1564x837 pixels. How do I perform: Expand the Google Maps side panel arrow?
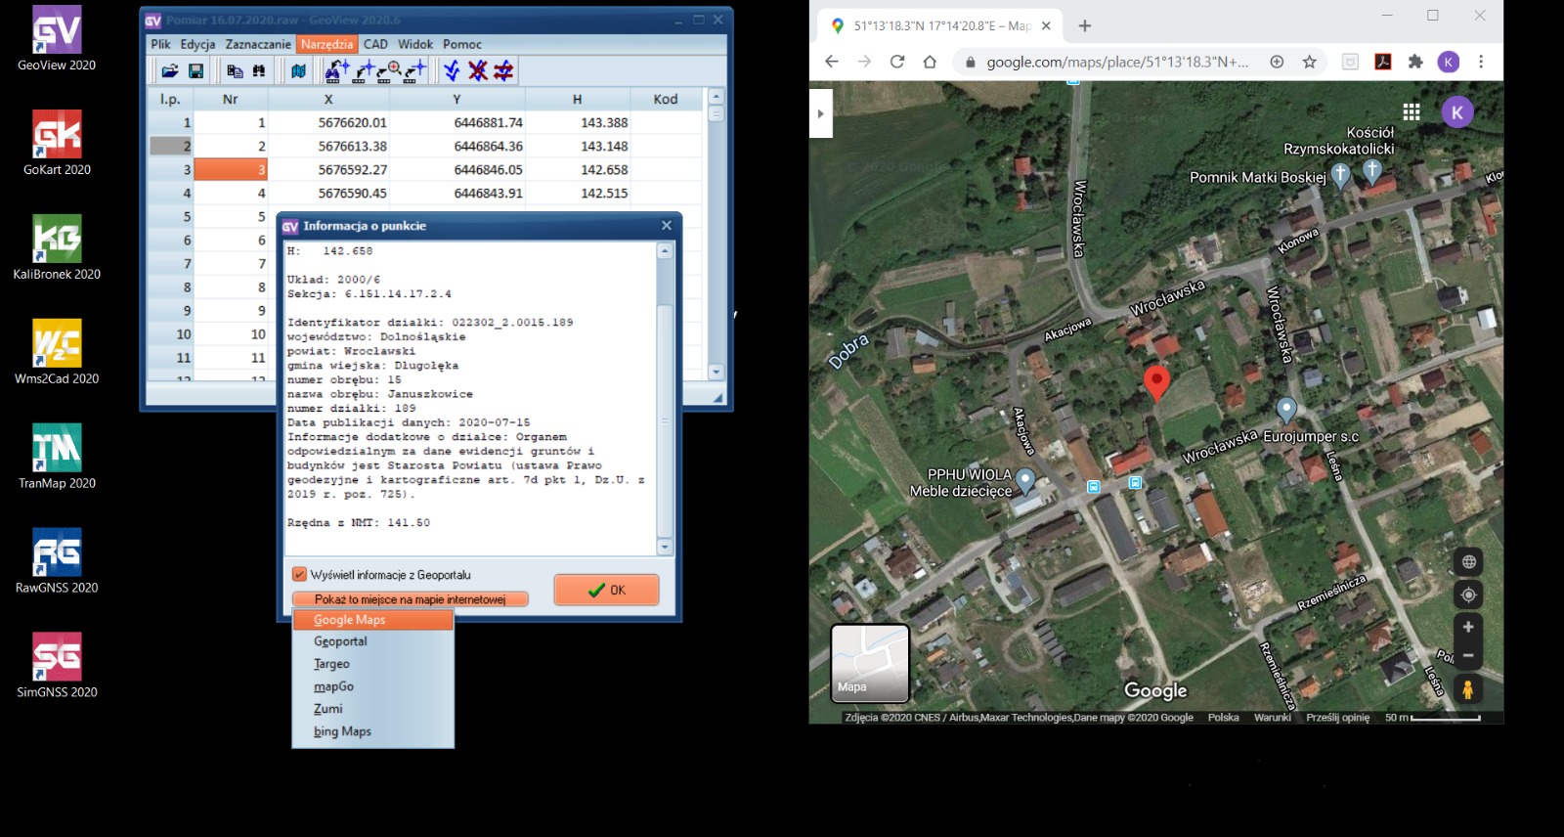click(x=820, y=113)
